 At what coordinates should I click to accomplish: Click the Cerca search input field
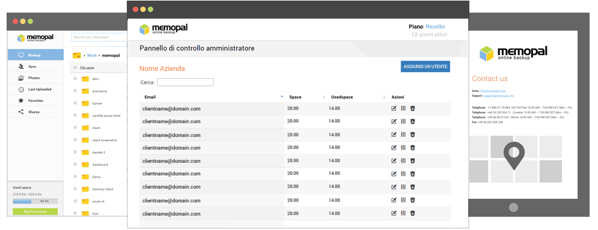pos(185,82)
